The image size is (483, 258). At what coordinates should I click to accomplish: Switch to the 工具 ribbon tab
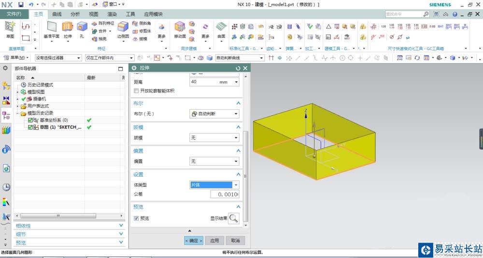(x=130, y=14)
